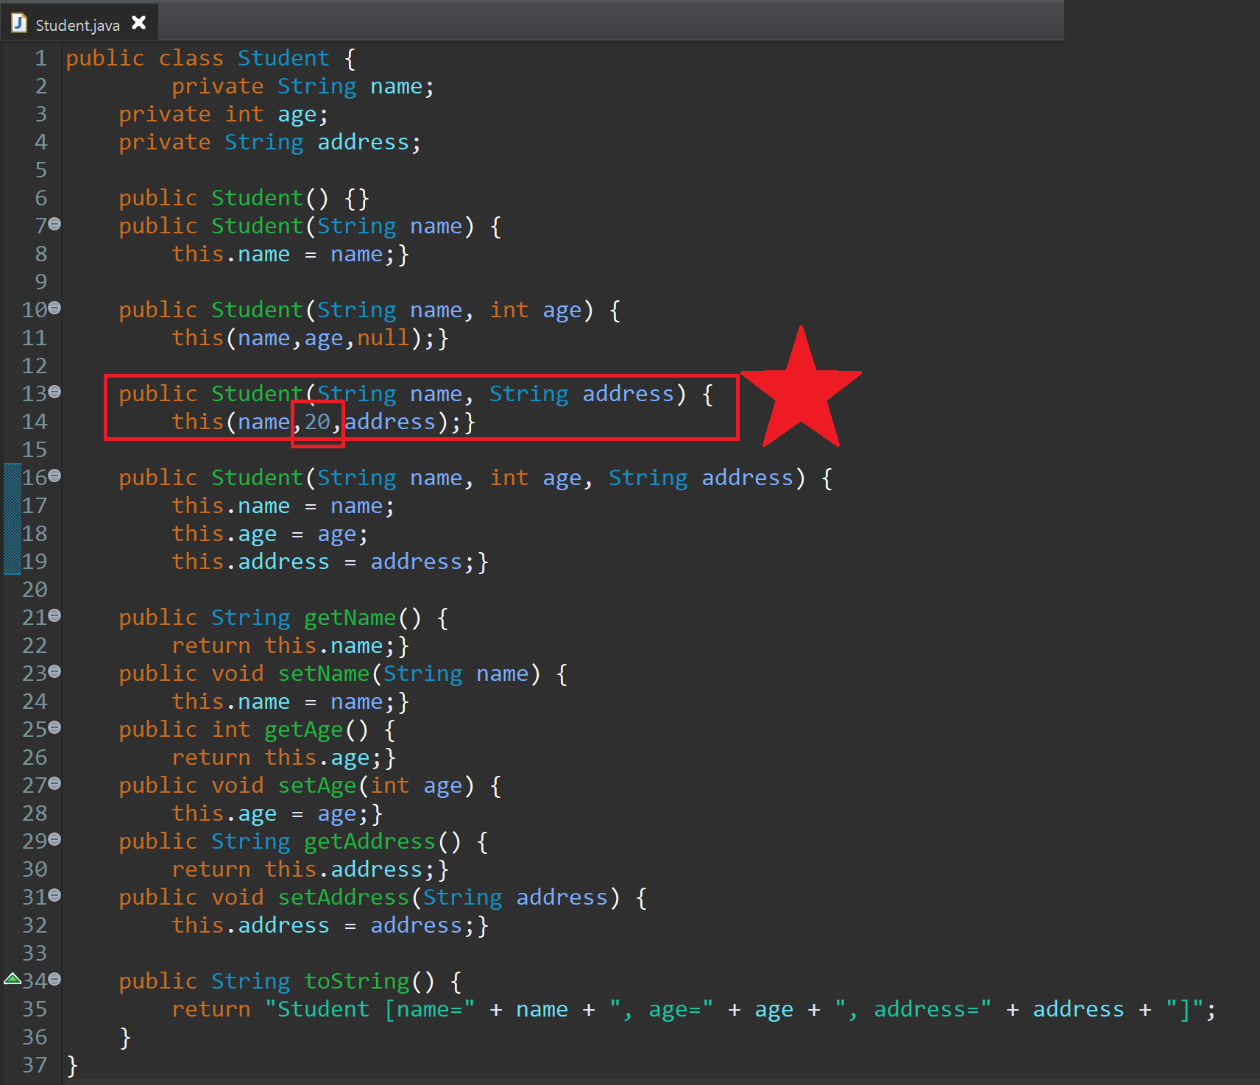Click the closing brace on line 37
Image resolution: width=1260 pixels, height=1085 pixels.
(x=72, y=1066)
